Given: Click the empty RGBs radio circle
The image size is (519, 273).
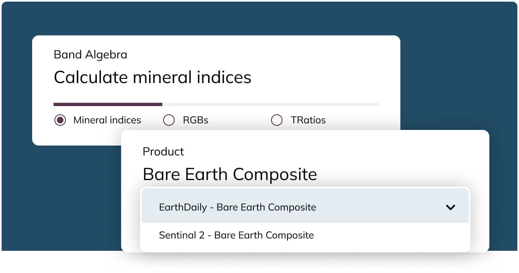Looking at the screenshot, I should coord(169,120).
